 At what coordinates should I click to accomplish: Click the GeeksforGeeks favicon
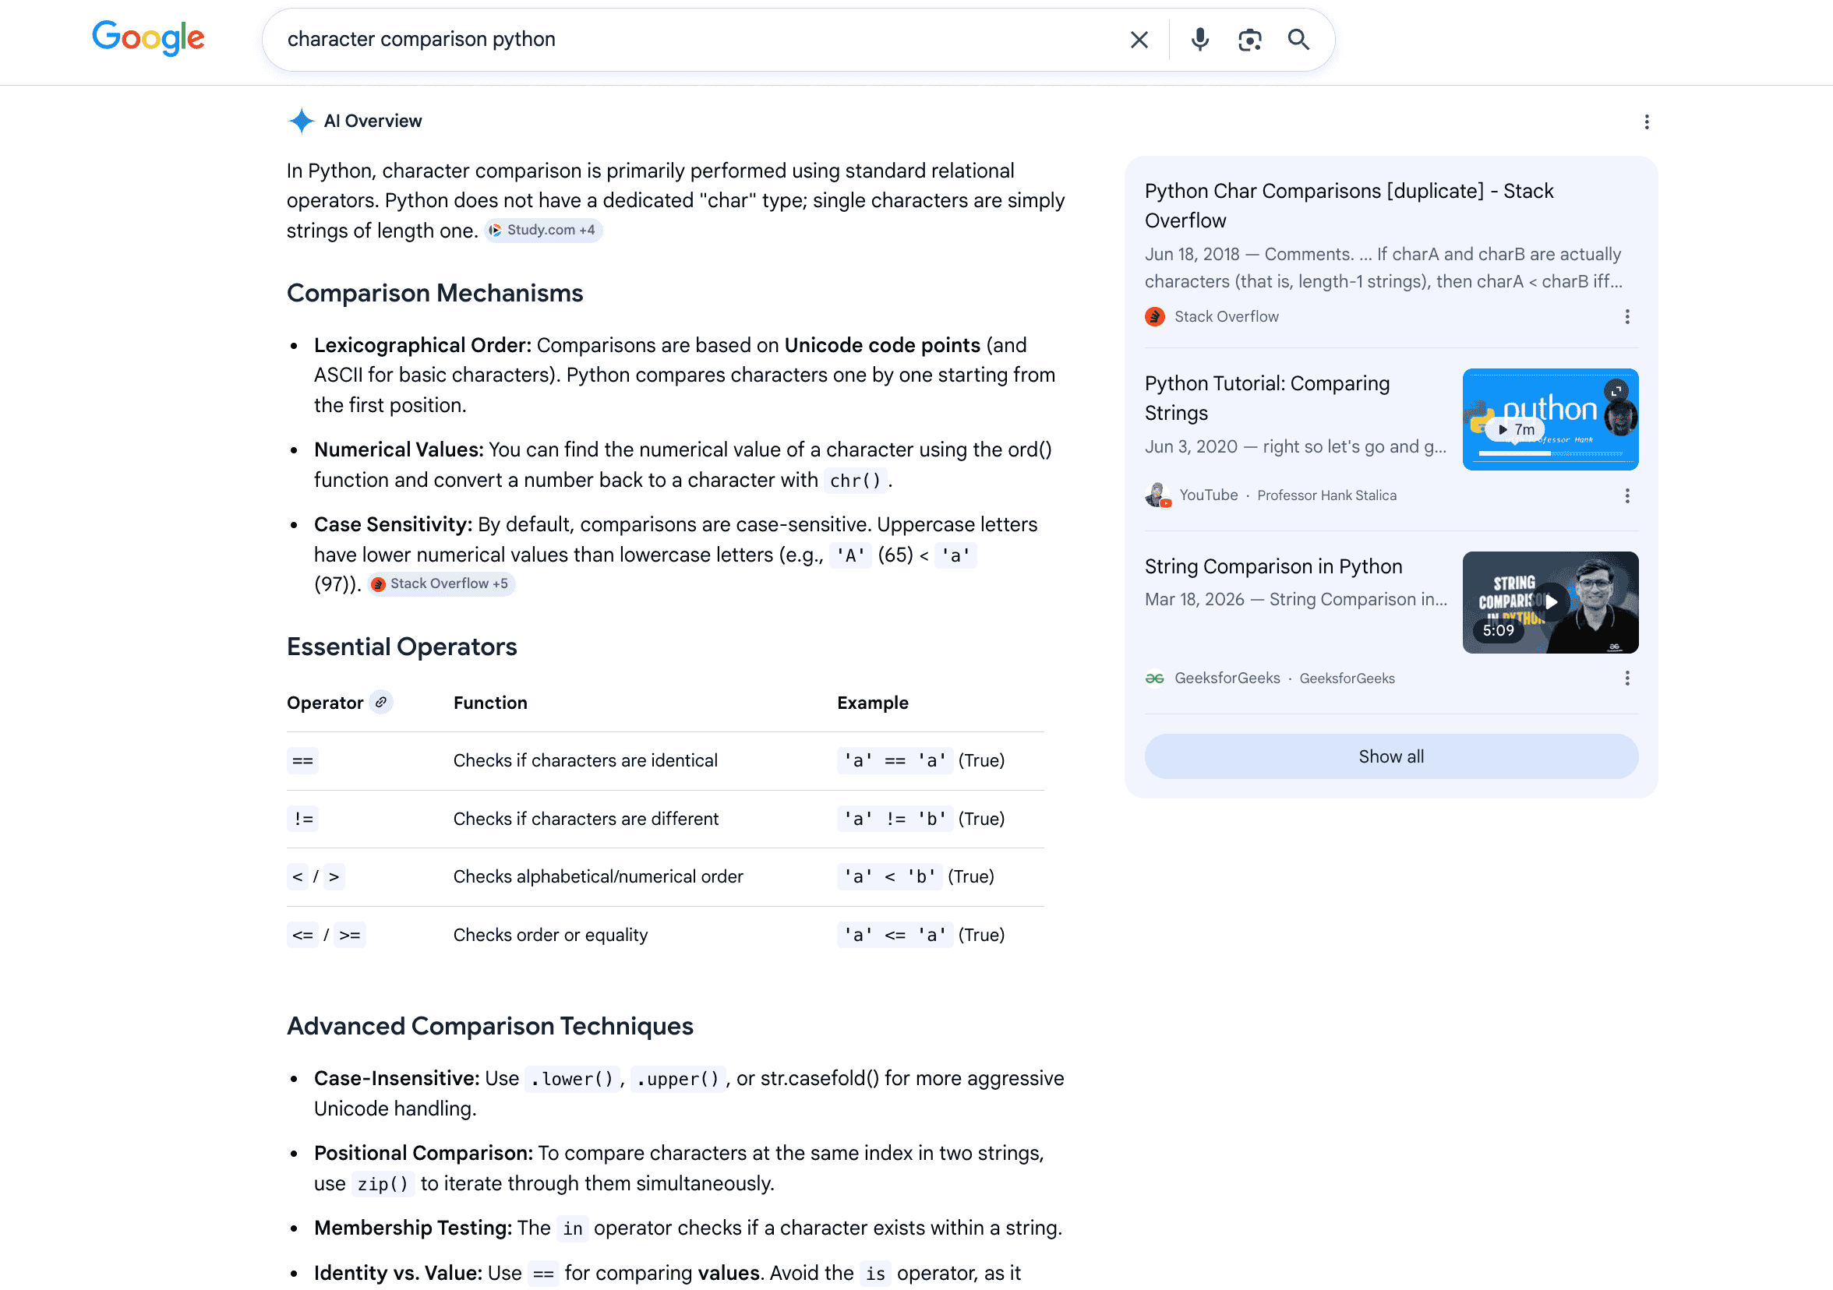pos(1154,678)
